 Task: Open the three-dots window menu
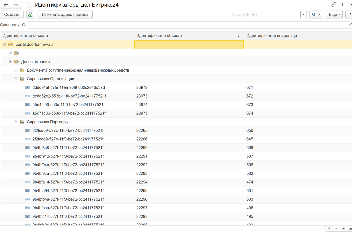click(x=343, y=4)
